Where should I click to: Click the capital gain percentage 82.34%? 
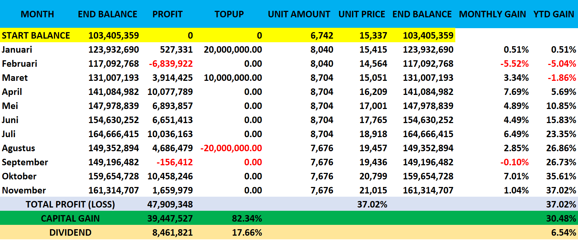(247, 218)
